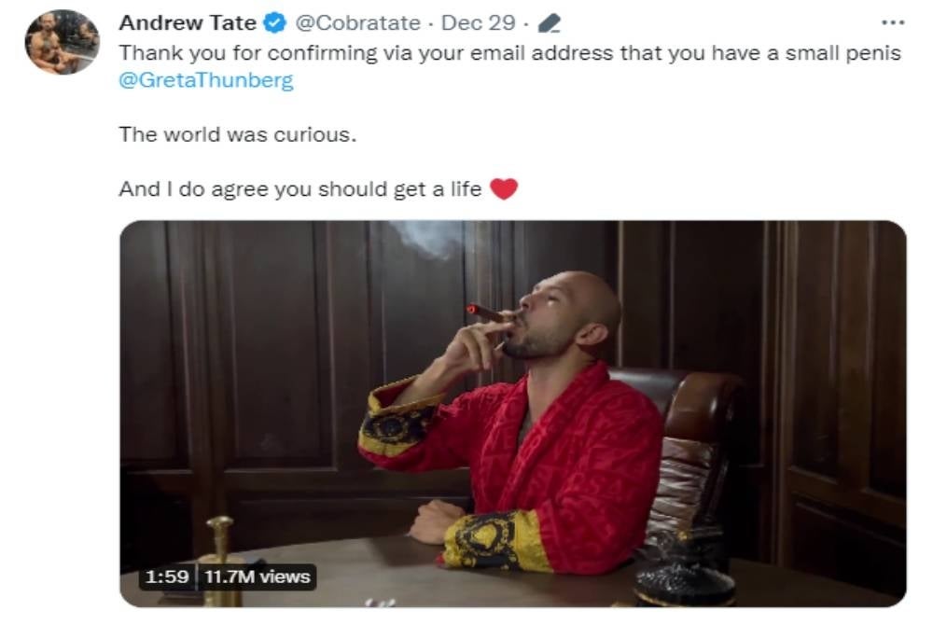Image resolution: width=933 pixels, height=625 pixels.
Task: Click the line 'And I do agree you should get a life'
Action: [x=299, y=189]
